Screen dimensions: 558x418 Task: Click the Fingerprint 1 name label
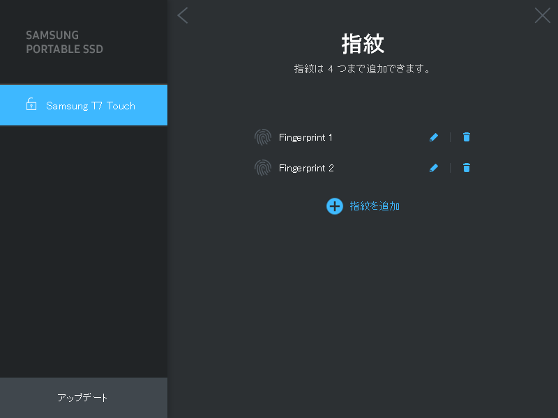306,137
